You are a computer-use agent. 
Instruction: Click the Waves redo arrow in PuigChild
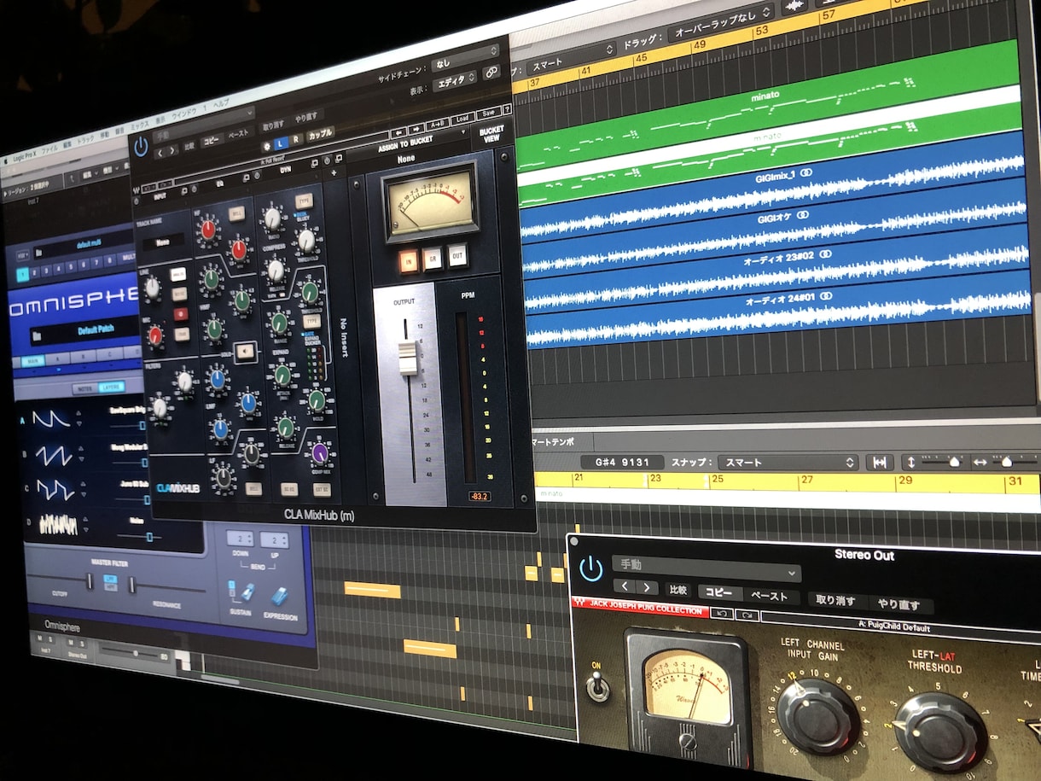[745, 615]
